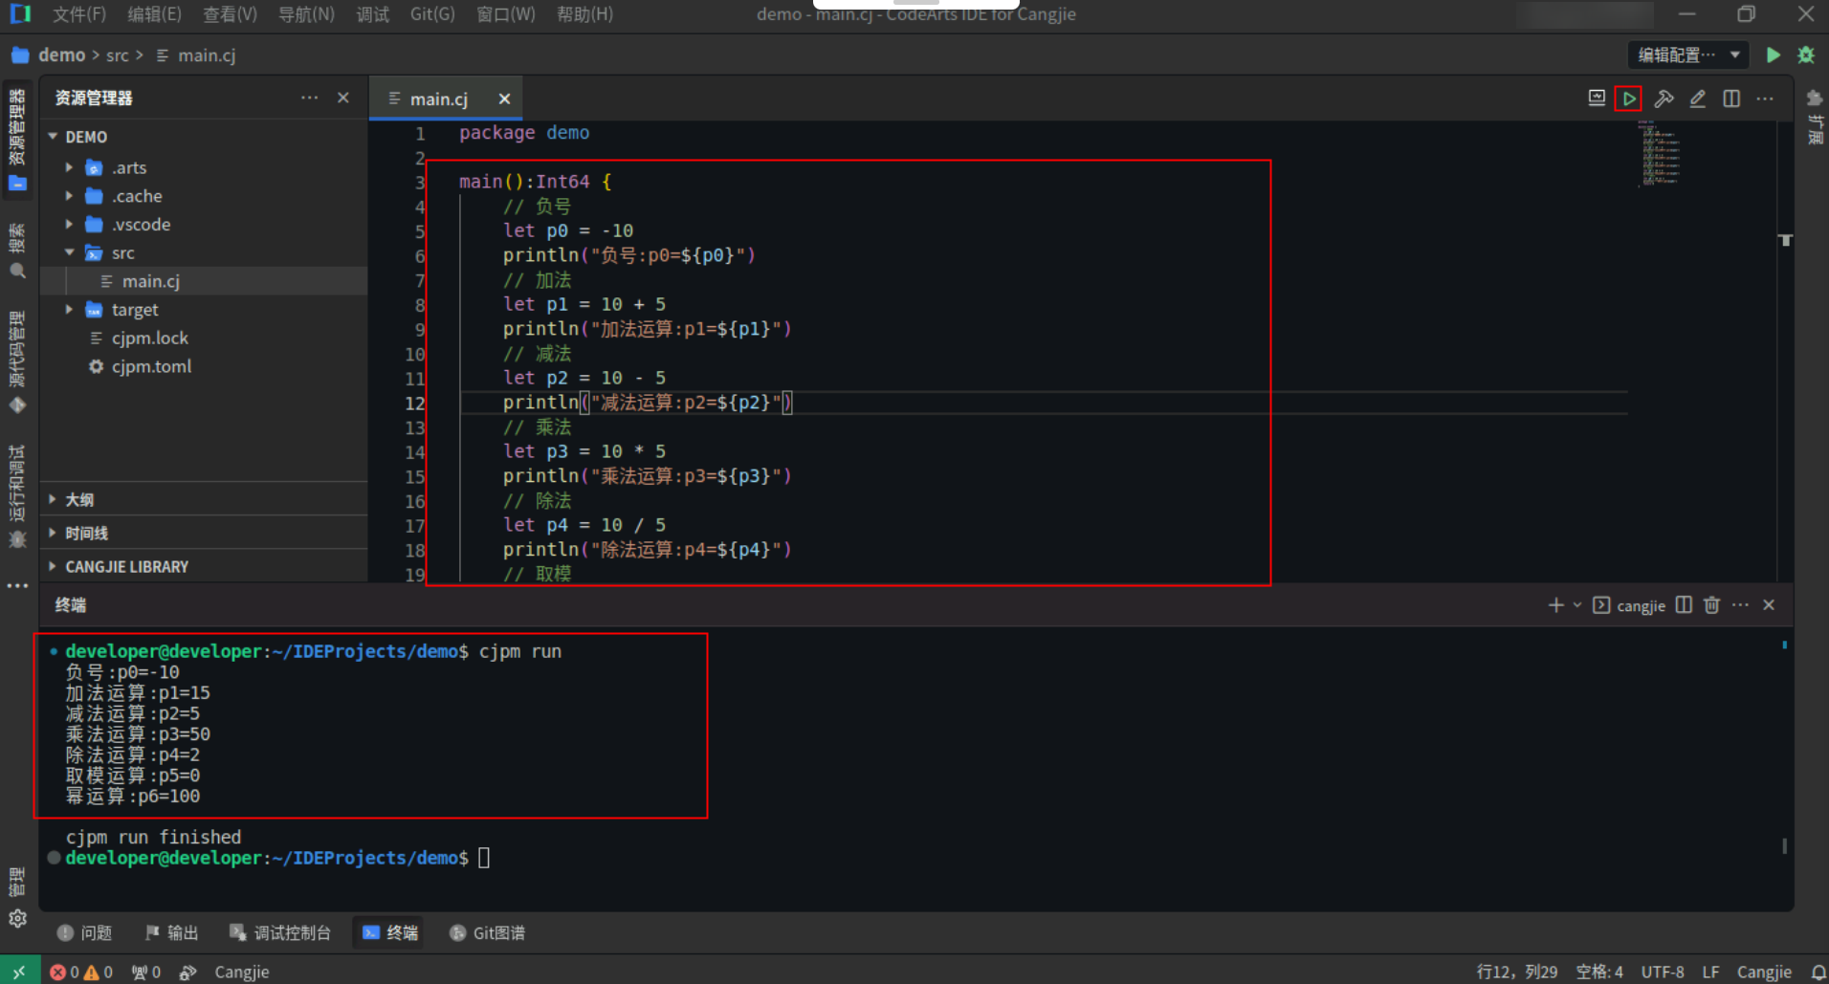Screen dimensions: 1829x984
Task: Click the edit pencil icon in editor toolbar
Action: point(1698,98)
